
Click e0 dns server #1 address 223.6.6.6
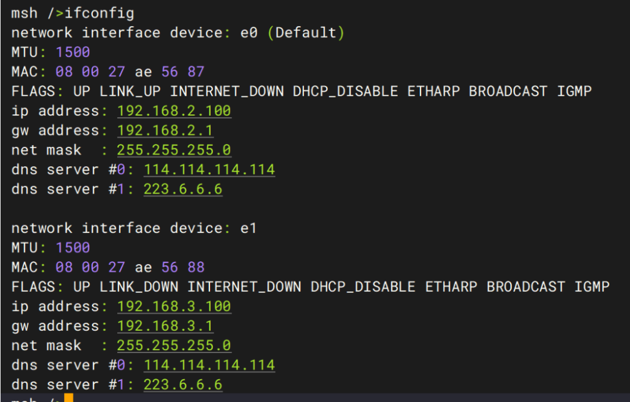(x=183, y=189)
